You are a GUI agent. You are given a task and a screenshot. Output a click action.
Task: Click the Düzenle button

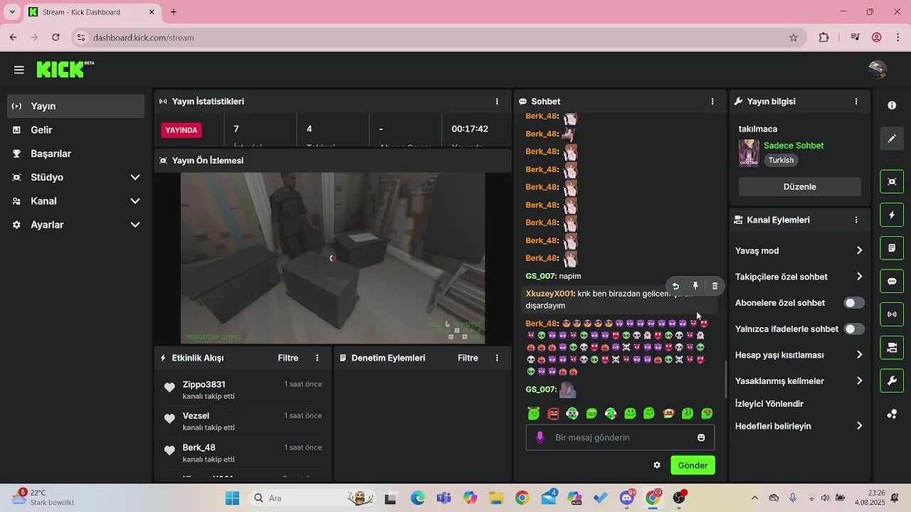click(800, 187)
